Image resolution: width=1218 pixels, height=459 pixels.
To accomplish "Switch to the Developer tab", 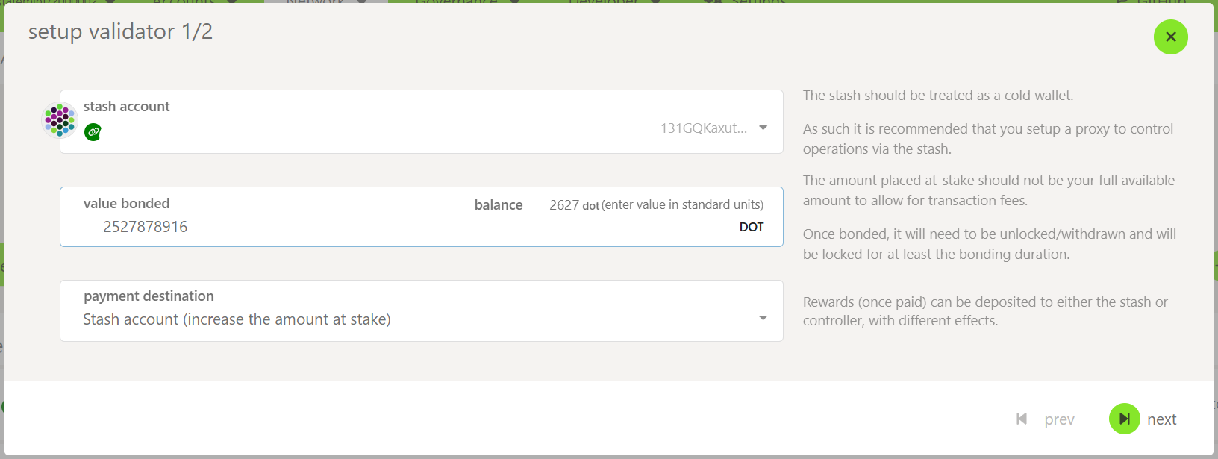I will pyautogui.click(x=605, y=2).
